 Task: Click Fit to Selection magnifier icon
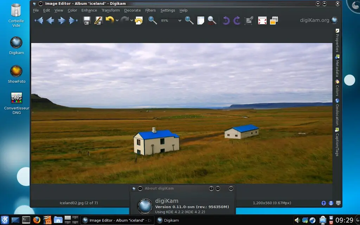[x=212, y=21]
